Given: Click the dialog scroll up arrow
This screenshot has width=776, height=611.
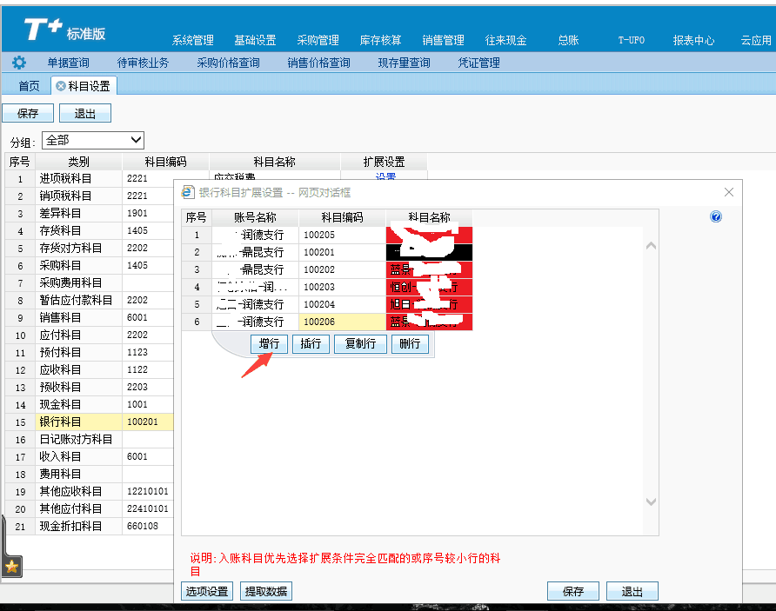Looking at the screenshot, I should [x=651, y=246].
